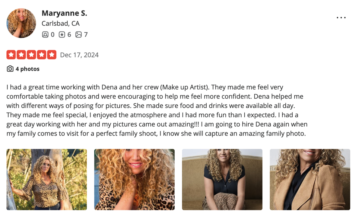Viewport: 362px width, 218px height.
Task: Open the 4 photos link
Action: pyautogui.click(x=27, y=69)
